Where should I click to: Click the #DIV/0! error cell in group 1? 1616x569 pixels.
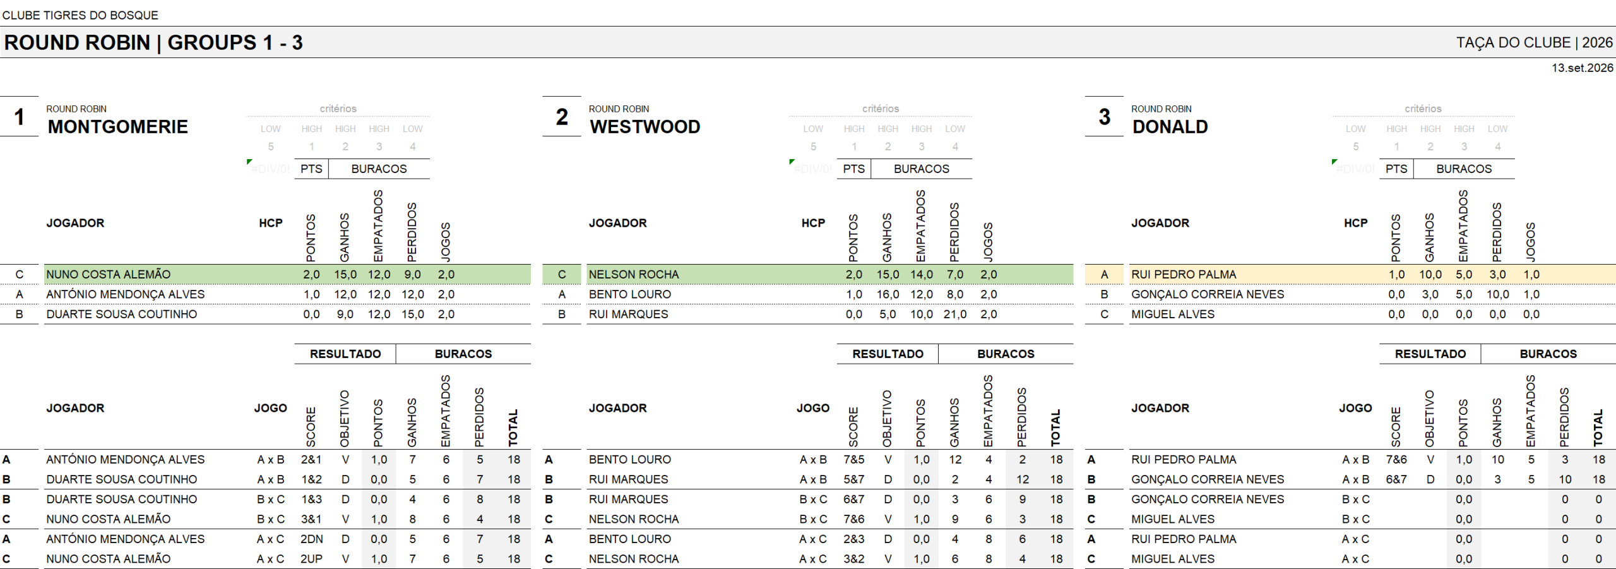pyautogui.click(x=270, y=169)
